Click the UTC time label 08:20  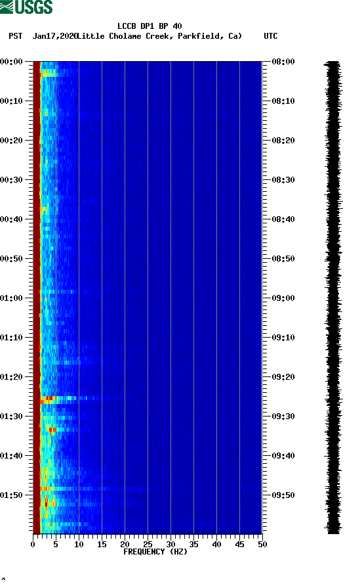[x=283, y=141]
